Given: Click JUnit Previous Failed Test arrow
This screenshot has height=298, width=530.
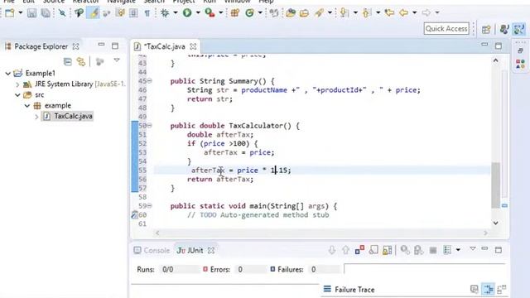Looking at the screenshot, I should coord(345,250).
